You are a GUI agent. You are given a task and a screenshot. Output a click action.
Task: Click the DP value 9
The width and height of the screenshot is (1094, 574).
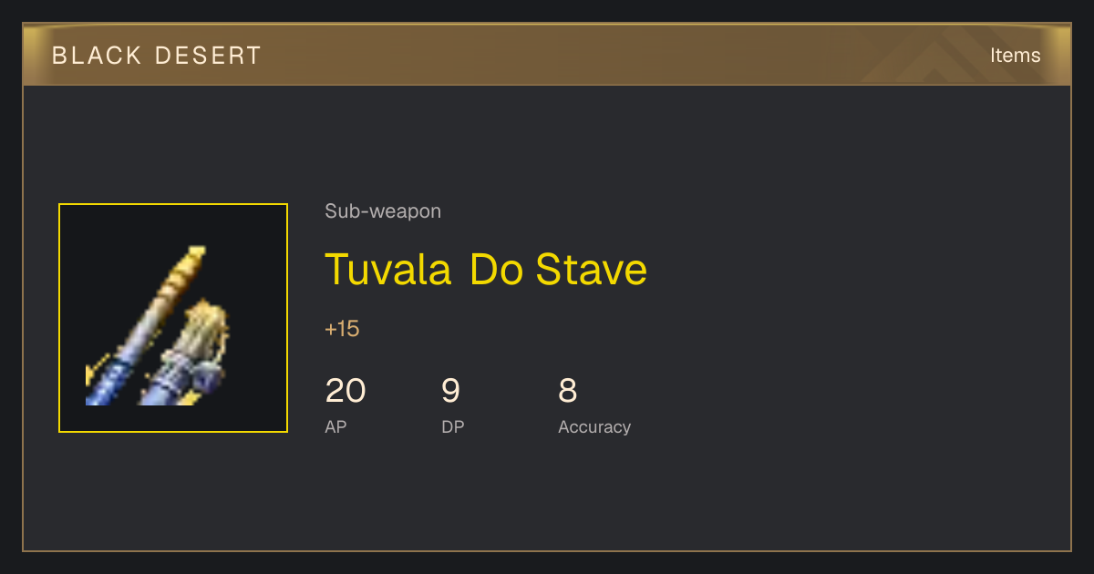click(x=450, y=391)
